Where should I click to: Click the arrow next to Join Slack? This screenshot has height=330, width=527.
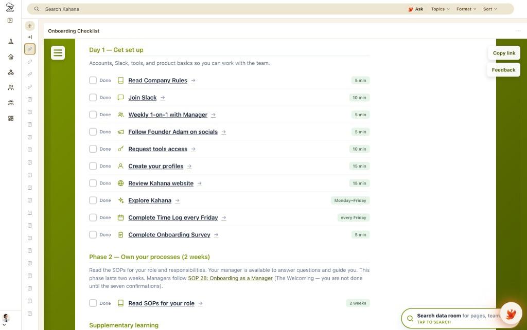(x=163, y=98)
